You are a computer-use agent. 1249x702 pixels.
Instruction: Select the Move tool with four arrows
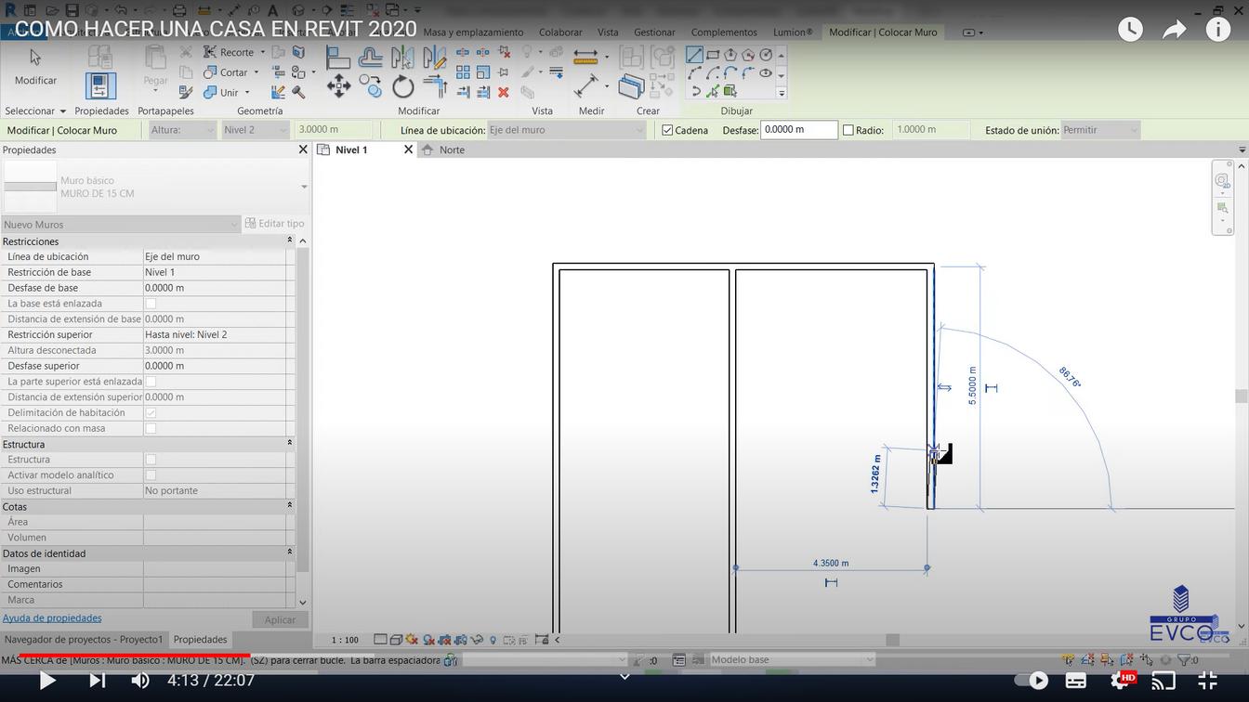click(338, 87)
